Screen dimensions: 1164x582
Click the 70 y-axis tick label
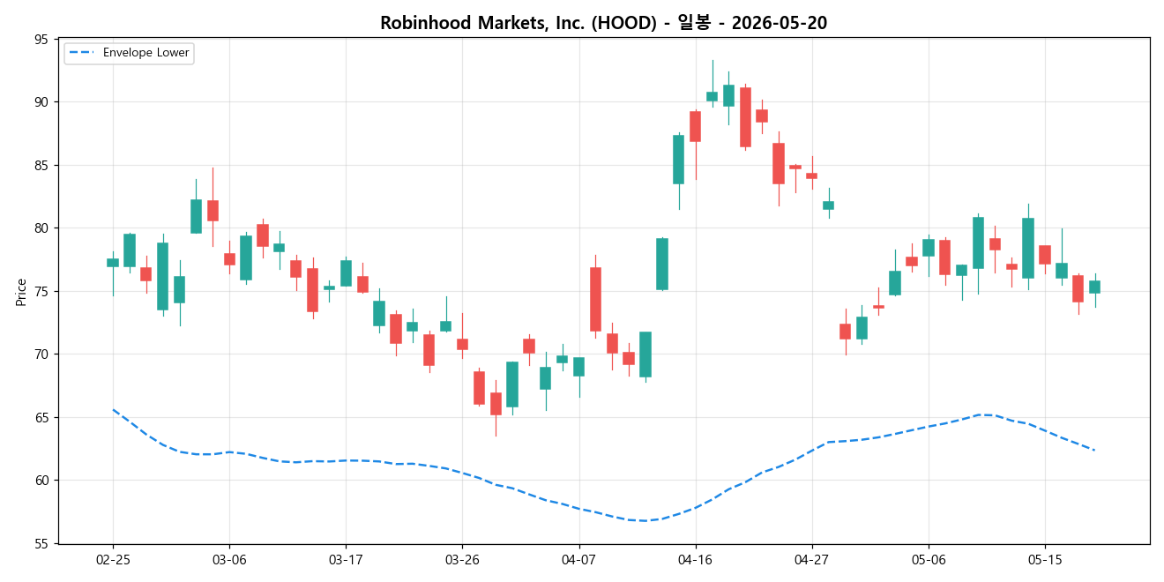pyautogui.click(x=42, y=354)
